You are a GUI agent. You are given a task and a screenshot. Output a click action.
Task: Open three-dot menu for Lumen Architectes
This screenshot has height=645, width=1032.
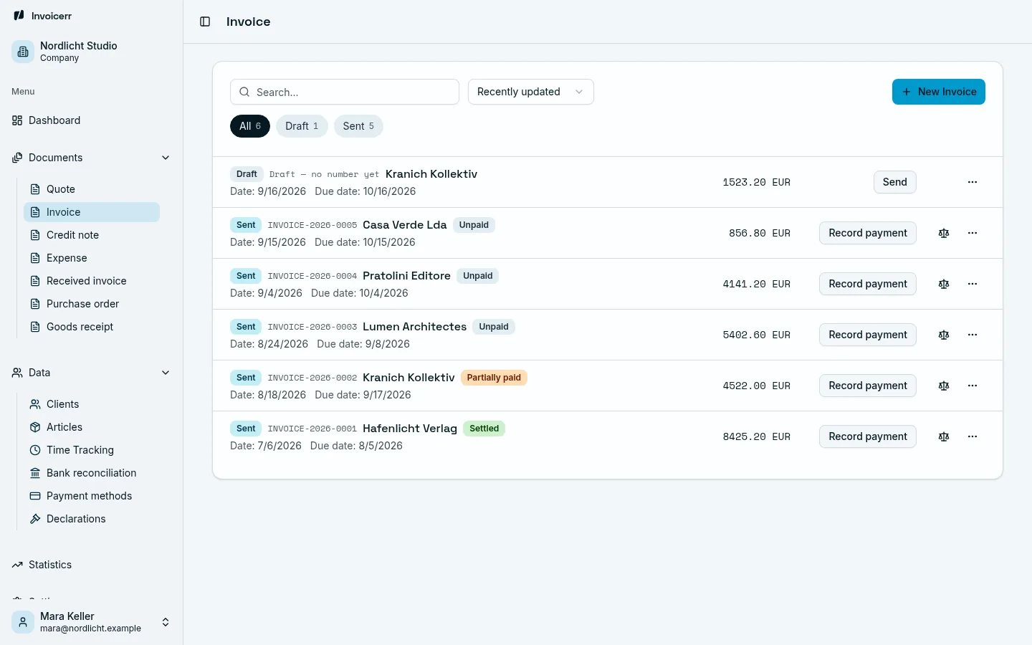(x=973, y=335)
